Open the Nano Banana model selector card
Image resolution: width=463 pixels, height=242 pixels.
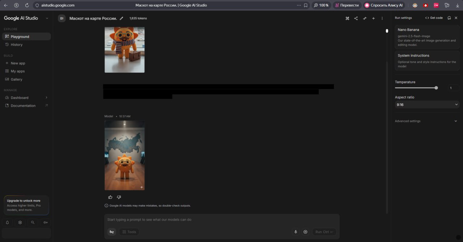tap(427, 37)
